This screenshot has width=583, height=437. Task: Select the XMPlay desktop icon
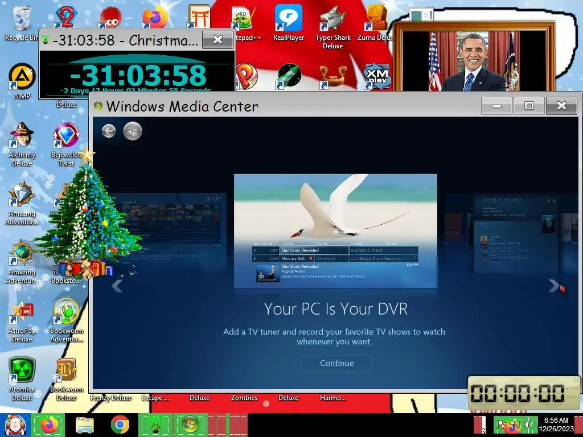377,77
